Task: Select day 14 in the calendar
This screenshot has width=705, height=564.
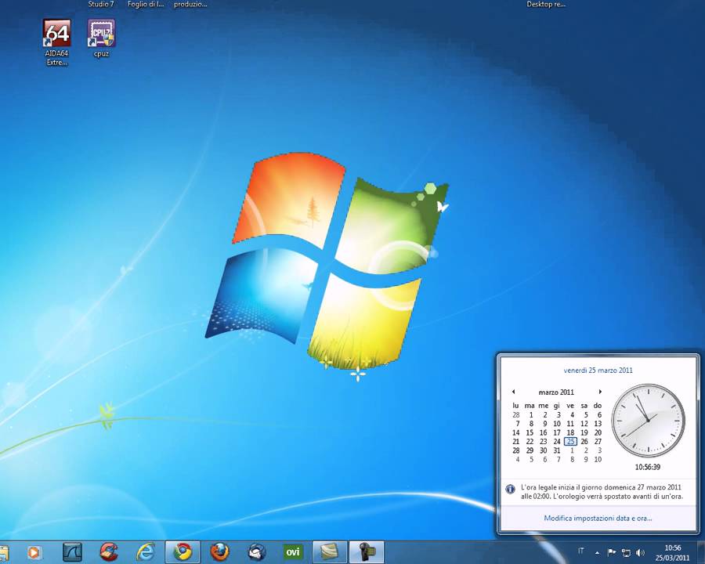Action: (516, 432)
